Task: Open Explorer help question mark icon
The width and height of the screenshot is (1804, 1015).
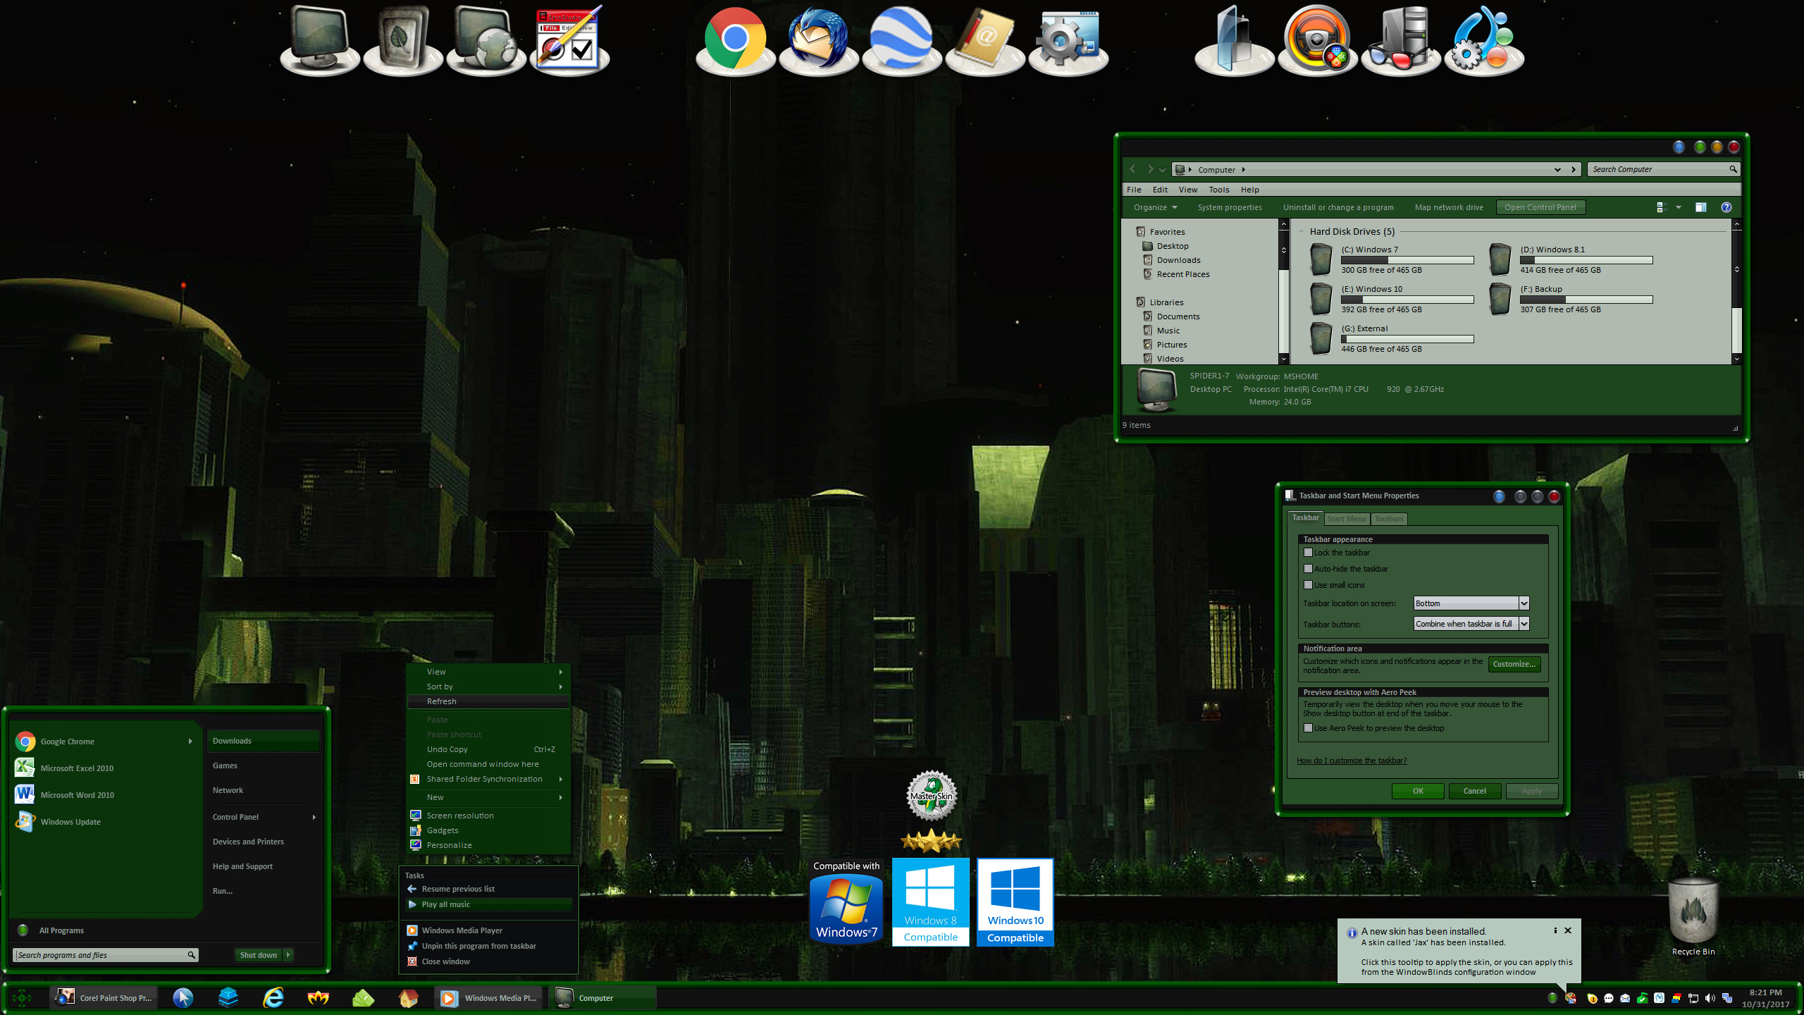Action: pos(1726,207)
